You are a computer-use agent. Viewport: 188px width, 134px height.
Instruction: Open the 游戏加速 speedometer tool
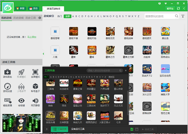point(7,88)
